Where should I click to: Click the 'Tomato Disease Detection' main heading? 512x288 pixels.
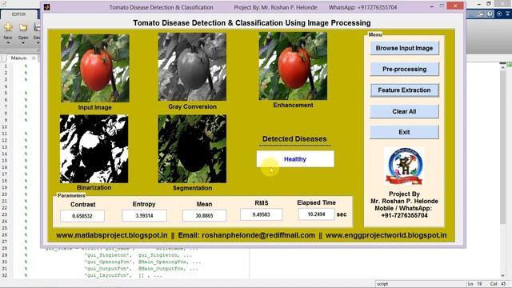click(x=252, y=23)
